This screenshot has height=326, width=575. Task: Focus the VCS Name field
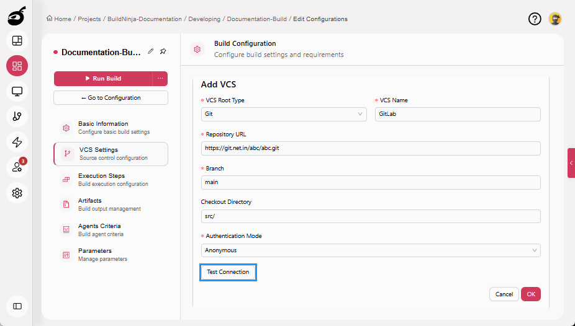point(458,114)
